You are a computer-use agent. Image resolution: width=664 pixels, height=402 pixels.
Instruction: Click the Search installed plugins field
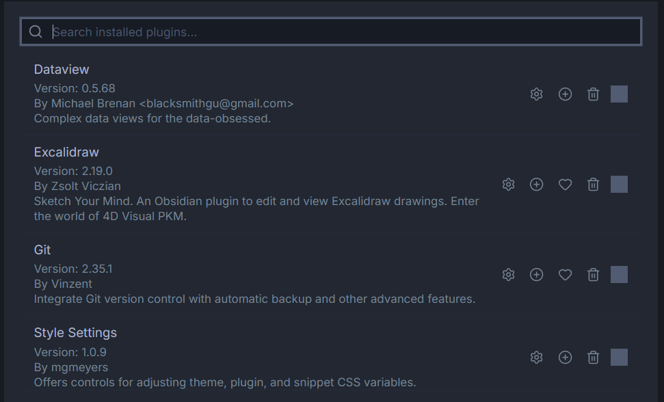[x=342, y=32]
